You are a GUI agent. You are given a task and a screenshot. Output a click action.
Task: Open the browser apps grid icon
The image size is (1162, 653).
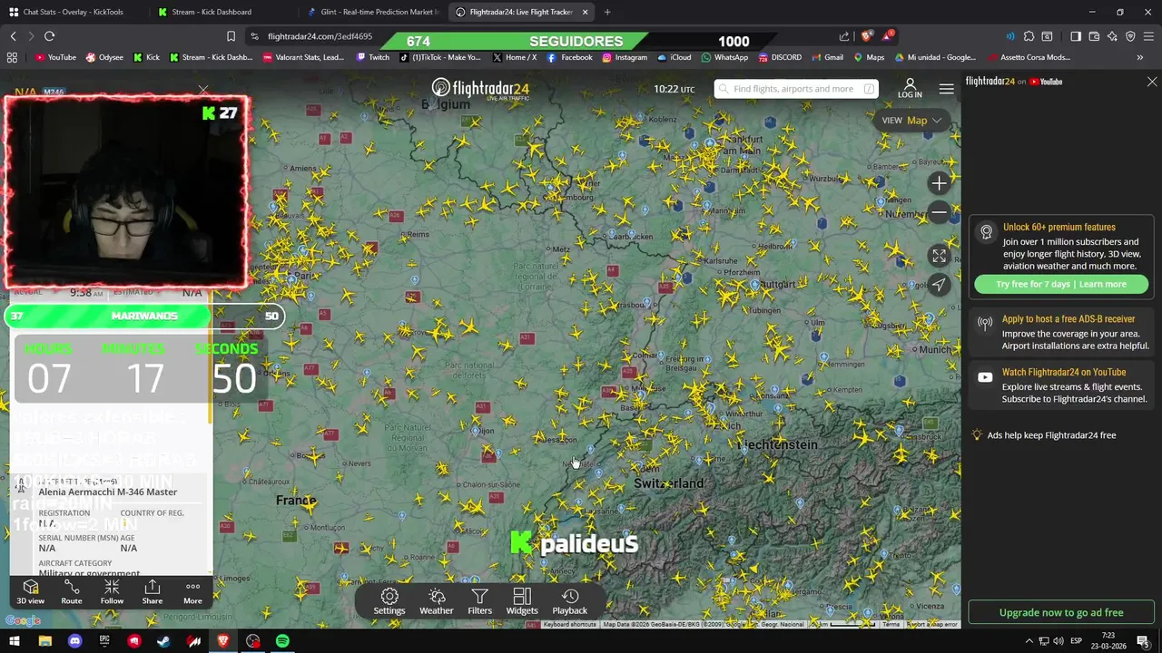pyautogui.click(x=12, y=57)
